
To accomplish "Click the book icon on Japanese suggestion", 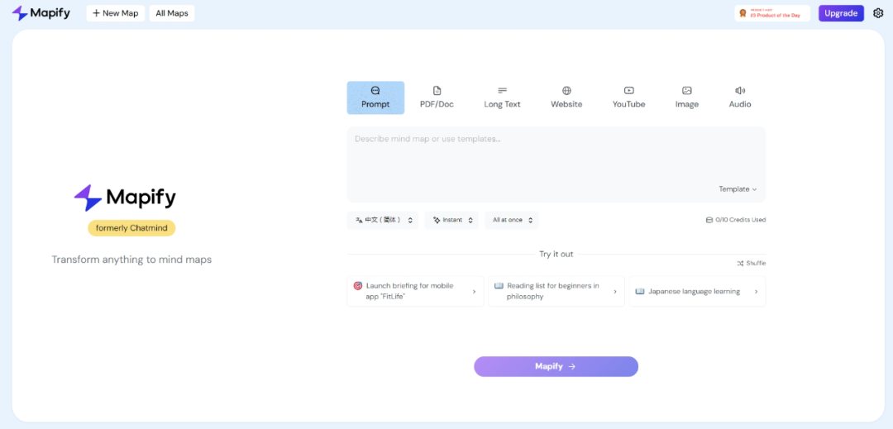I will pyautogui.click(x=639, y=291).
